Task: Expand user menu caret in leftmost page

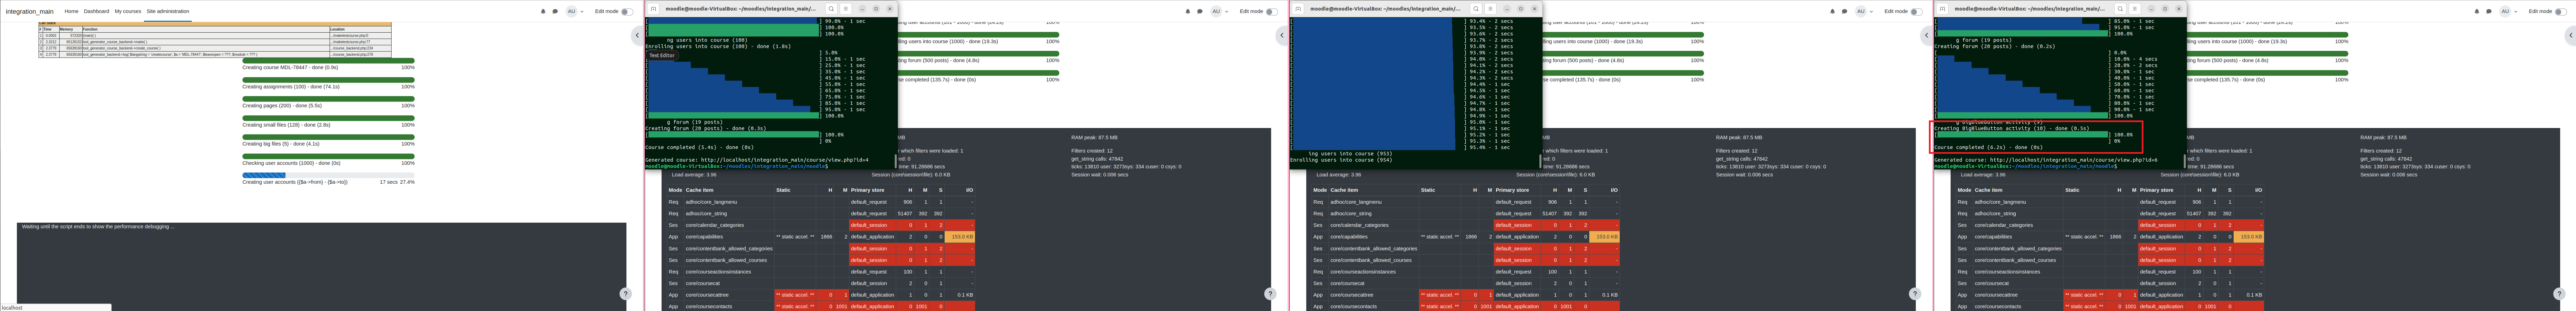Action: click(582, 12)
